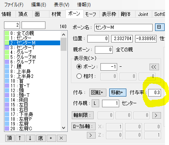Select bone 19 : 左肩 in list
Image resolution: width=169 pixels, height=145 pixels.
(32, 124)
